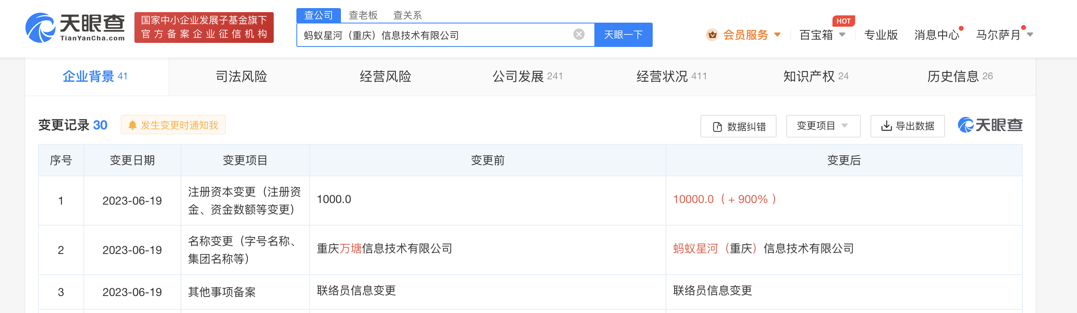The height and width of the screenshot is (313, 1077).
Task: Open the 经营风险 tab
Action: tap(385, 76)
